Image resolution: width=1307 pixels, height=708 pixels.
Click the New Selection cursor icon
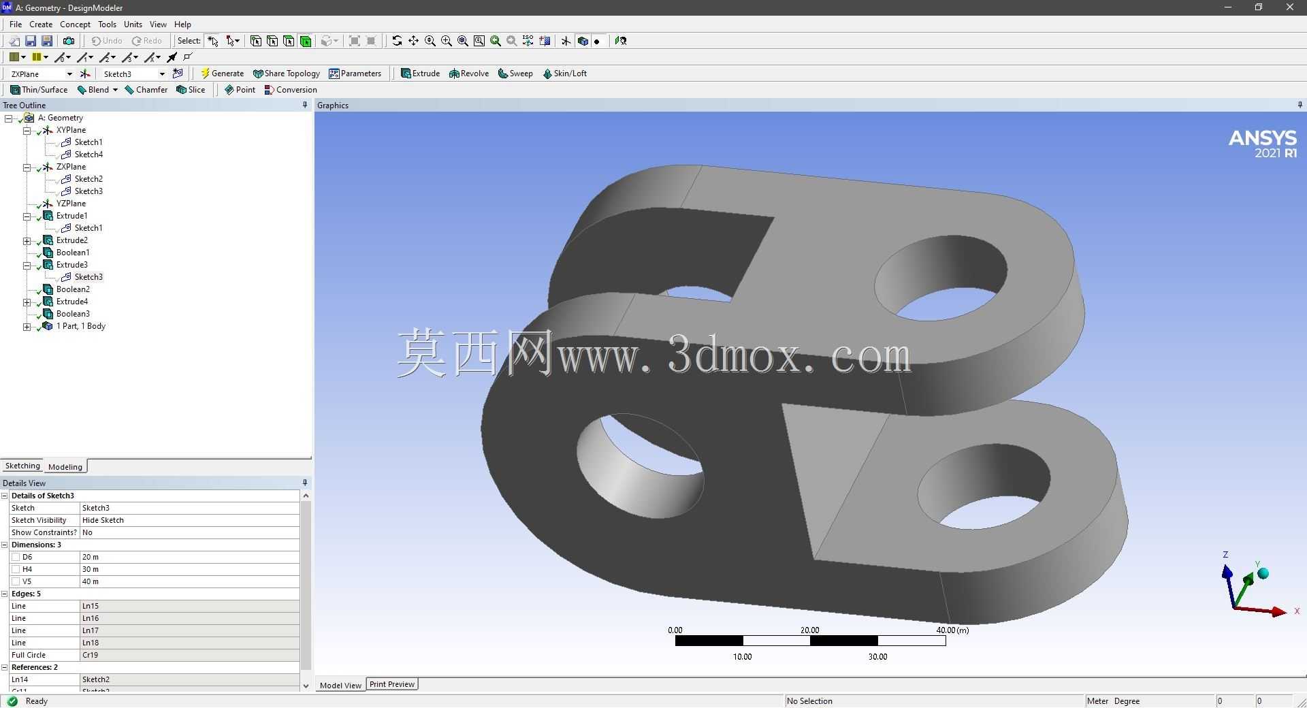coord(213,41)
